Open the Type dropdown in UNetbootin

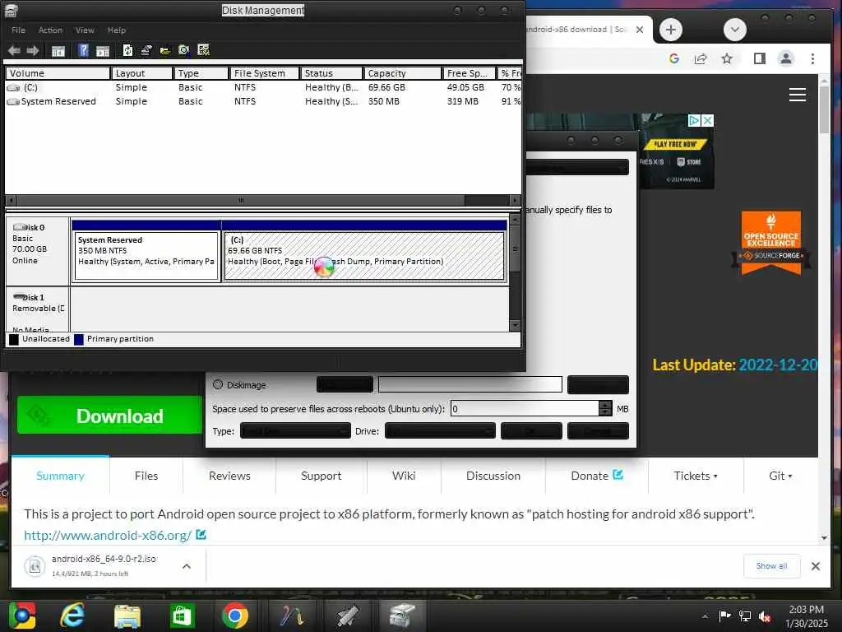tap(295, 431)
